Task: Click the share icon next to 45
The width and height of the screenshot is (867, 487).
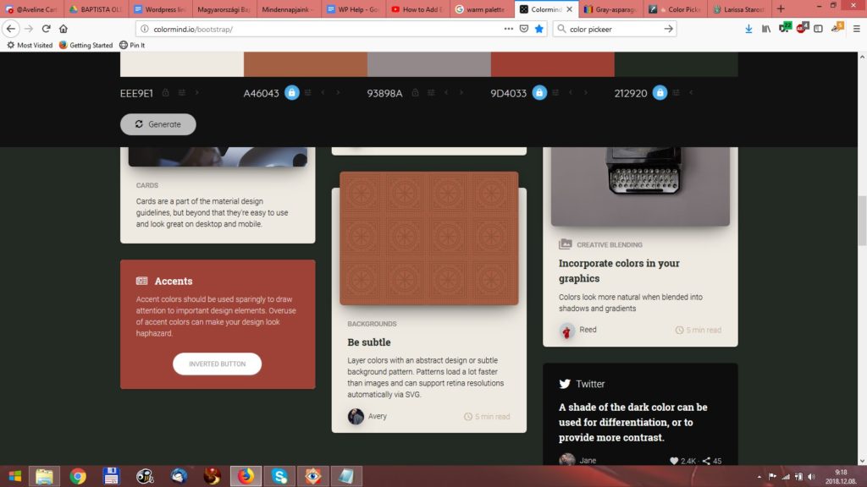Action: pyautogui.click(x=706, y=461)
